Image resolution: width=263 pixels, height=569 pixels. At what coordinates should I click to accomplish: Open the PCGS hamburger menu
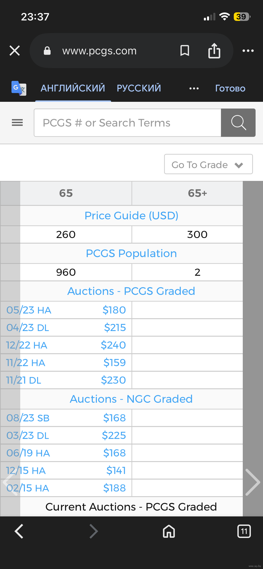(x=17, y=123)
